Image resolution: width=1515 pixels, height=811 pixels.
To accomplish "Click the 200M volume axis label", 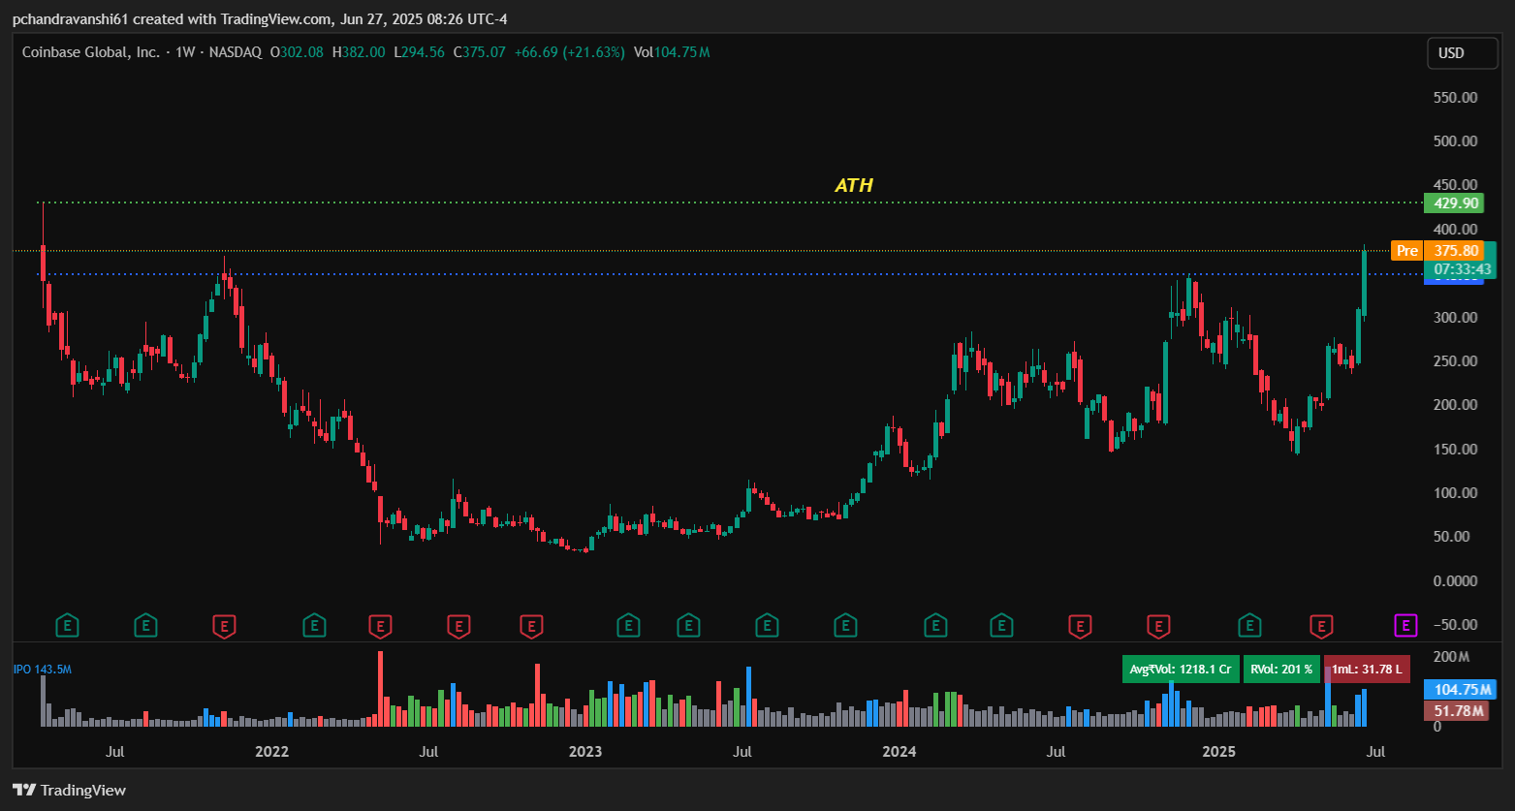I will click(1451, 657).
